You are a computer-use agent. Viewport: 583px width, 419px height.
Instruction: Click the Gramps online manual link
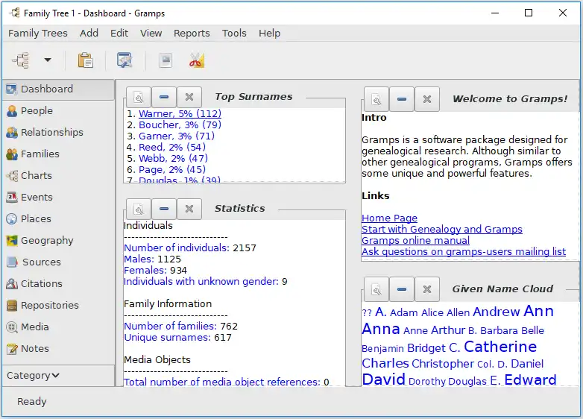click(x=415, y=241)
